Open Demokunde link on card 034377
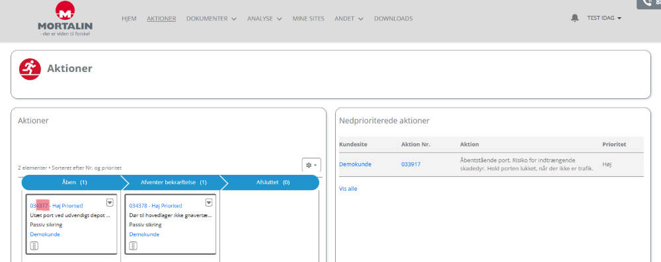 [45, 234]
